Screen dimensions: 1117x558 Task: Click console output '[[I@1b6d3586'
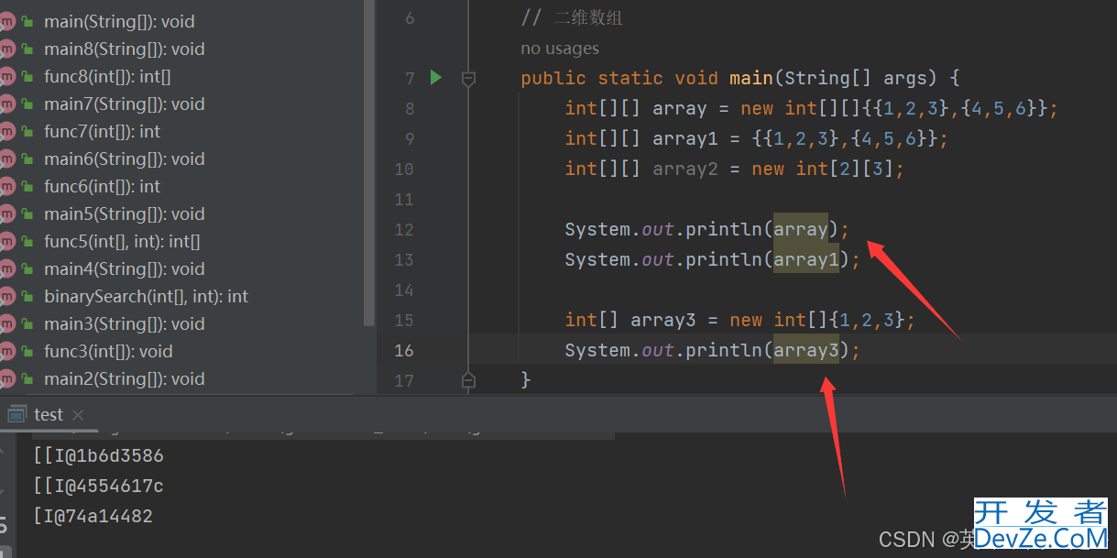pos(98,455)
